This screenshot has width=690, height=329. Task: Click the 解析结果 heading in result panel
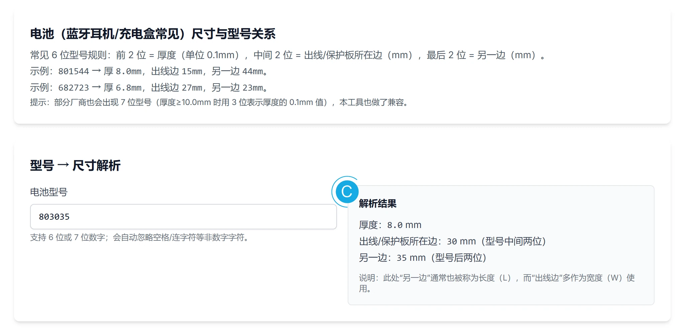(377, 203)
